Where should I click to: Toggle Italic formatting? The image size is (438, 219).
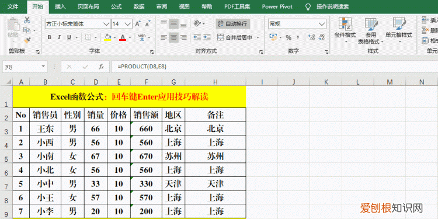(59, 37)
